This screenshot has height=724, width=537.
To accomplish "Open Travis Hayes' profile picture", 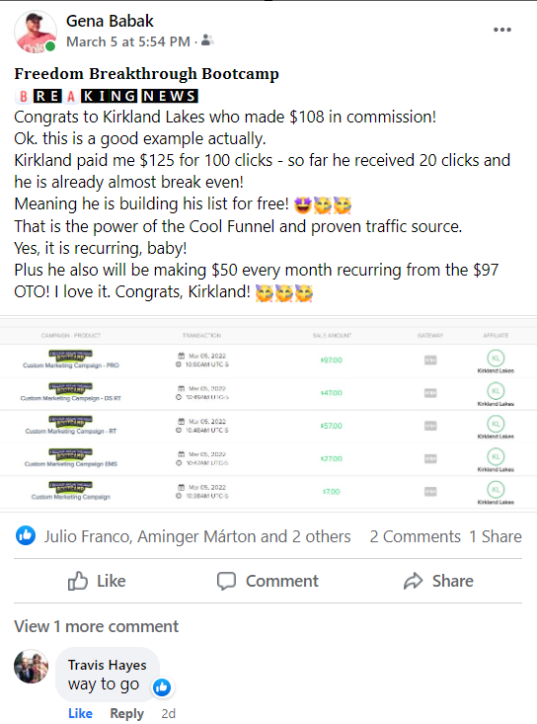I will pyautogui.click(x=31, y=667).
